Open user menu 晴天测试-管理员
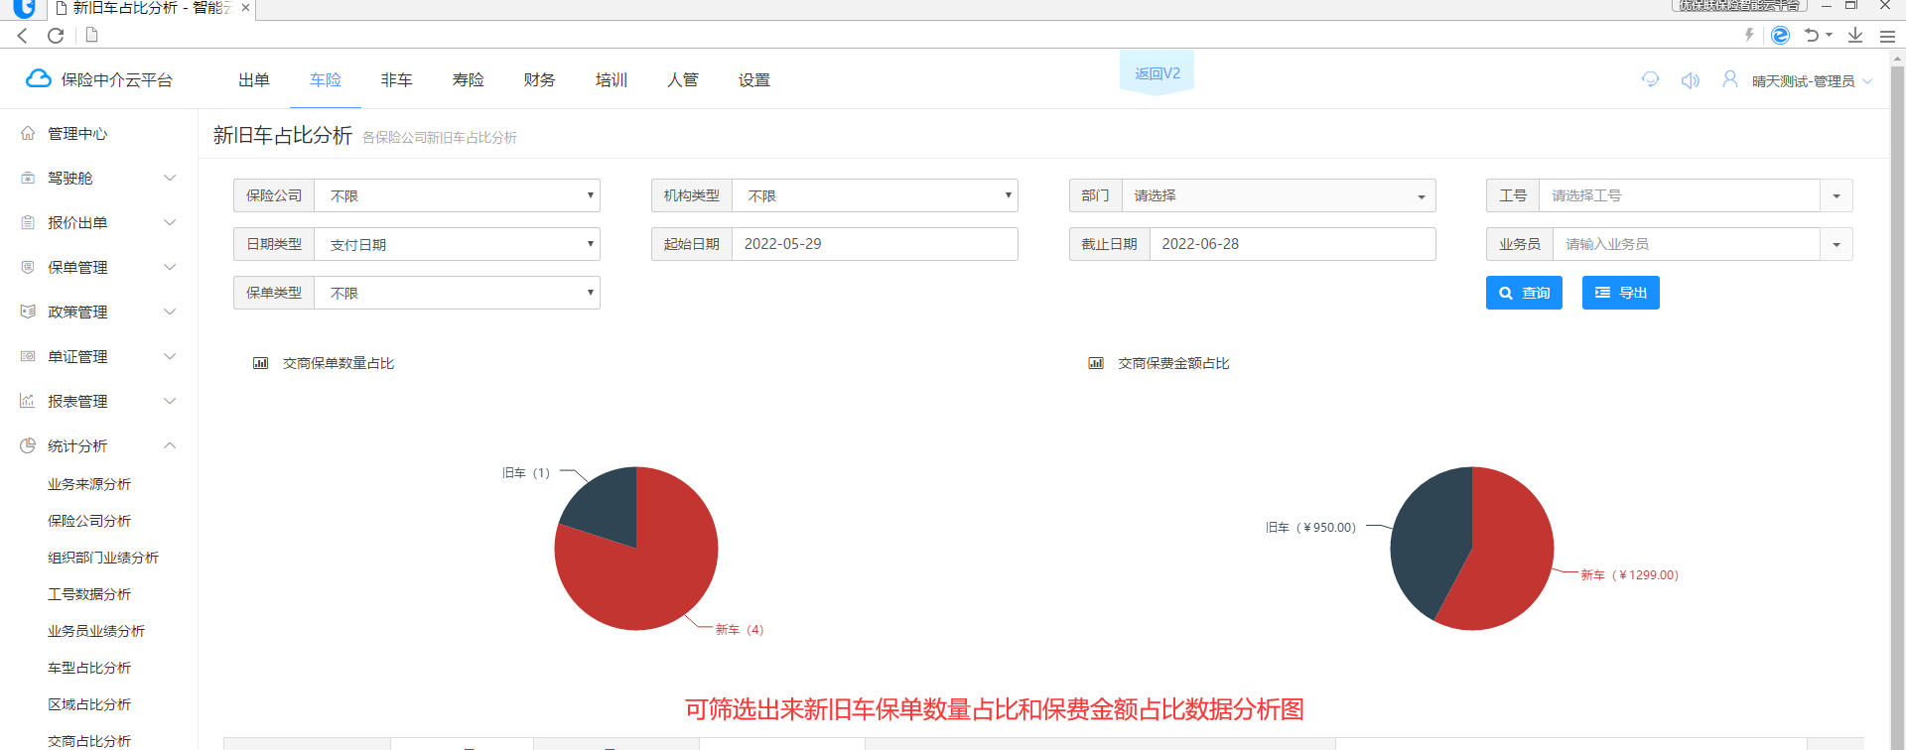 click(1812, 81)
